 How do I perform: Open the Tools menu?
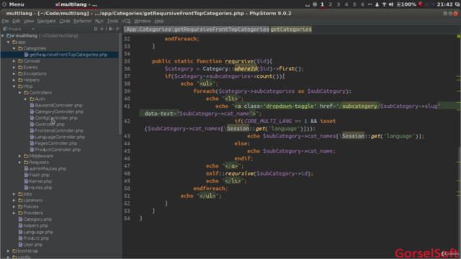112,21
